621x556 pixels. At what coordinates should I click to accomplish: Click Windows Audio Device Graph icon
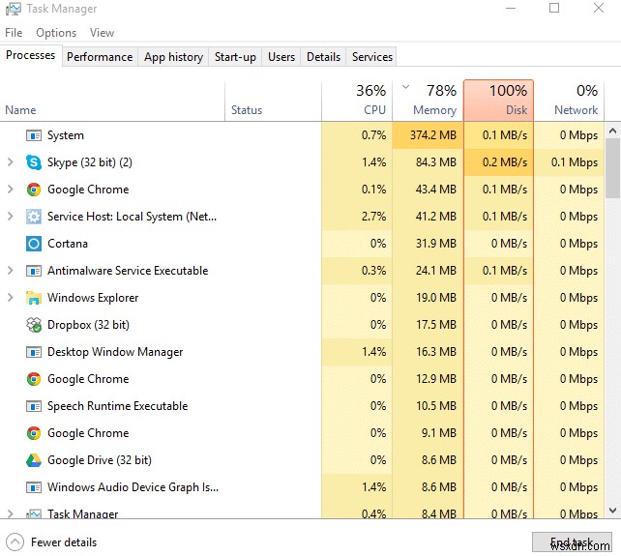(34, 487)
